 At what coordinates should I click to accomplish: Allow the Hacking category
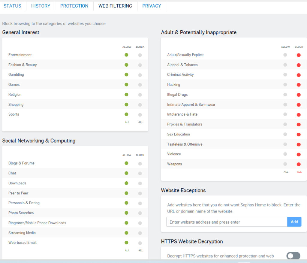(285, 85)
